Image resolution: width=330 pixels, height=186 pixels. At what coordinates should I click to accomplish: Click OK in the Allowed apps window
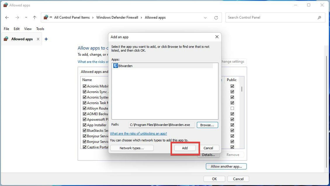214,179
